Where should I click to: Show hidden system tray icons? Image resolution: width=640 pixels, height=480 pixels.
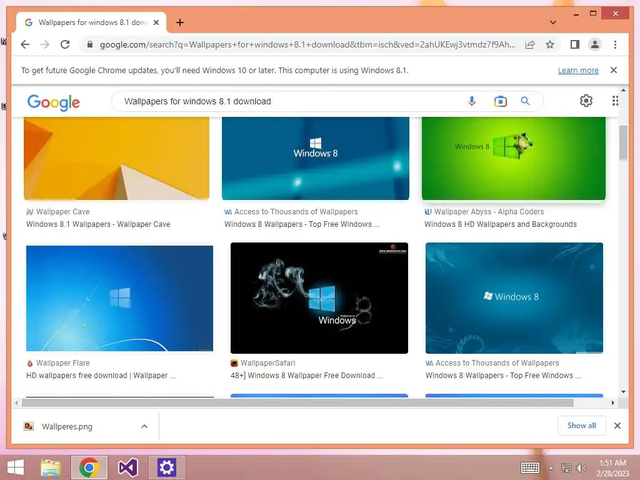click(551, 468)
